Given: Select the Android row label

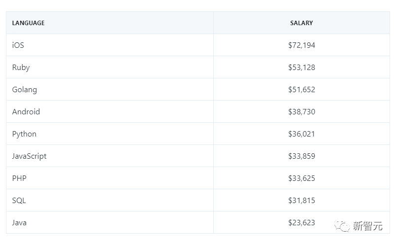Looking at the screenshot, I should pyautogui.click(x=26, y=112).
